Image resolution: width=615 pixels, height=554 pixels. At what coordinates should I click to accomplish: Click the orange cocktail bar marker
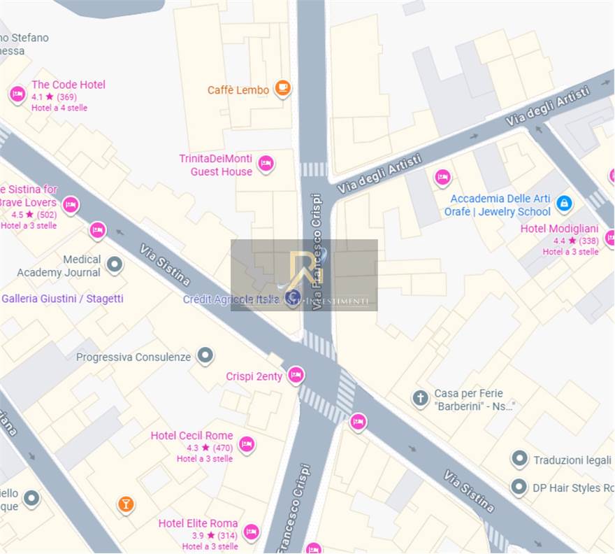pyautogui.click(x=126, y=505)
